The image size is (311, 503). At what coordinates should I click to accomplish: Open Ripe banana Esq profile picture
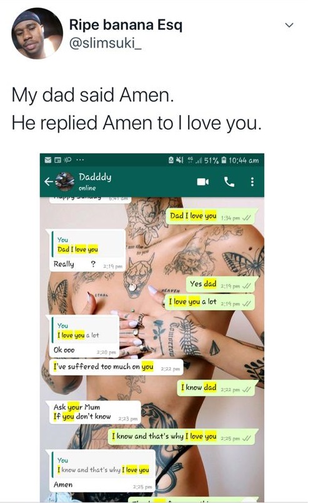[37, 33]
